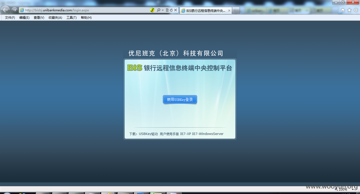The width and height of the screenshot is (360, 194).
Task: Download the IE7-WindowsServer link
Action: (208, 134)
